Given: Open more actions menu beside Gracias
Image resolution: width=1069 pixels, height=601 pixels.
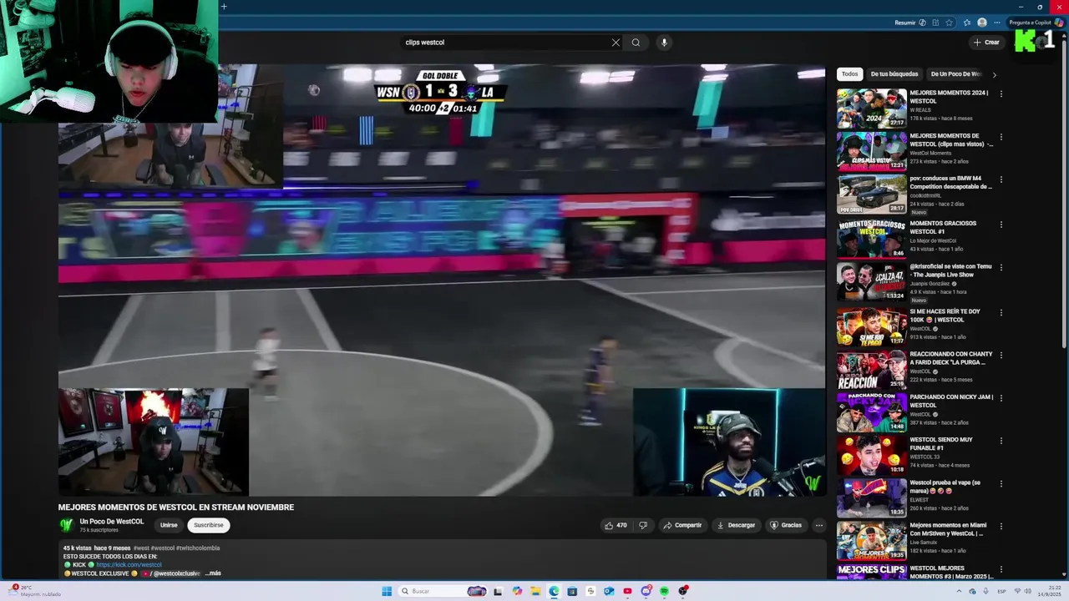Looking at the screenshot, I should pyautogui.click(x=819, y=525).
